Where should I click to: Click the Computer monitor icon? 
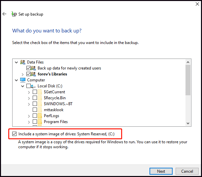(x=23, y=80)
